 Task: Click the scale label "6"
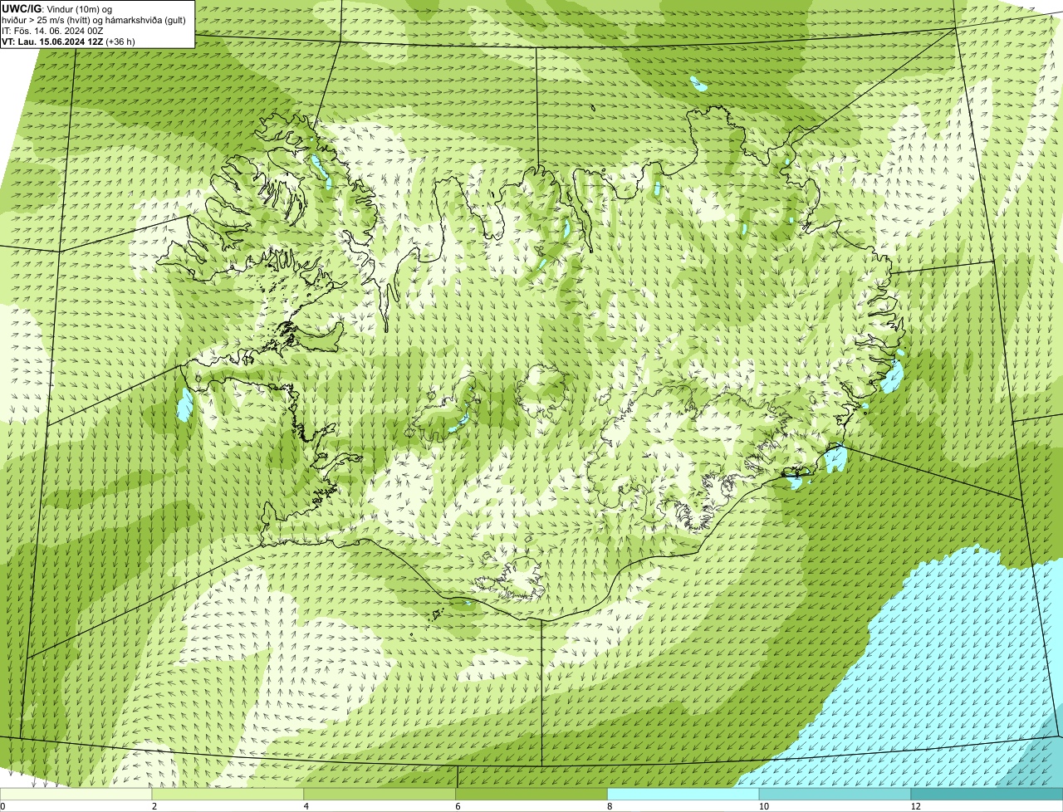458,806
